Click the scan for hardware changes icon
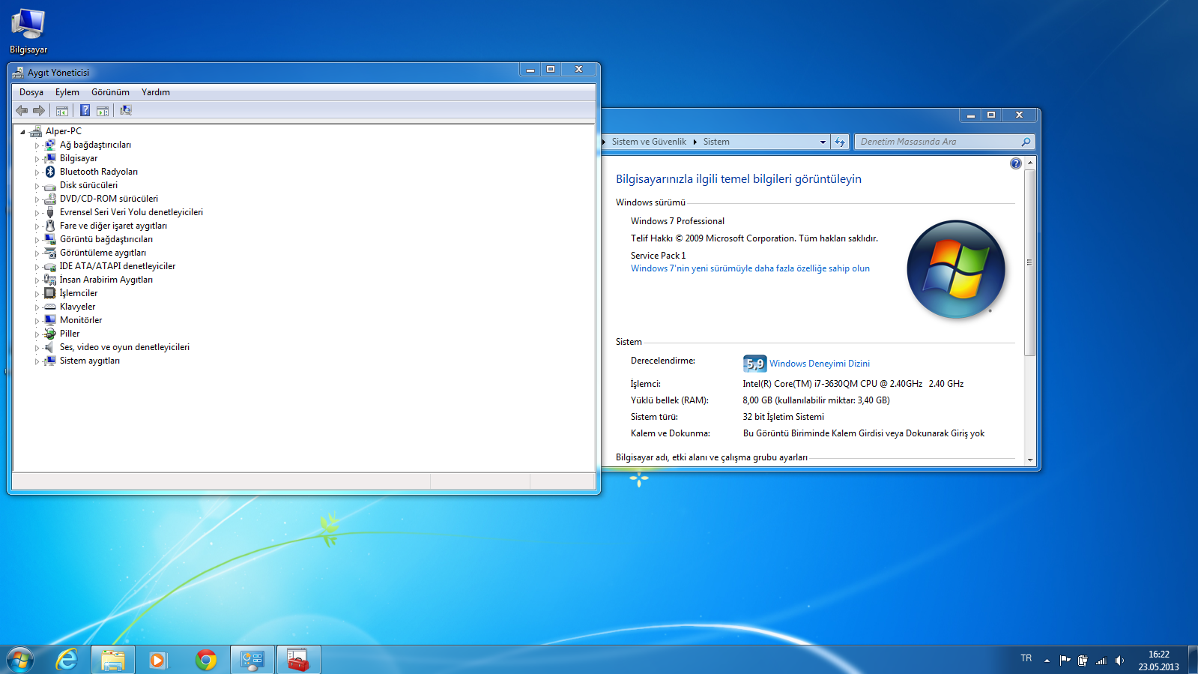This screenshot has width=1198, height=674. pyautogui.click(x=126, y=110)
